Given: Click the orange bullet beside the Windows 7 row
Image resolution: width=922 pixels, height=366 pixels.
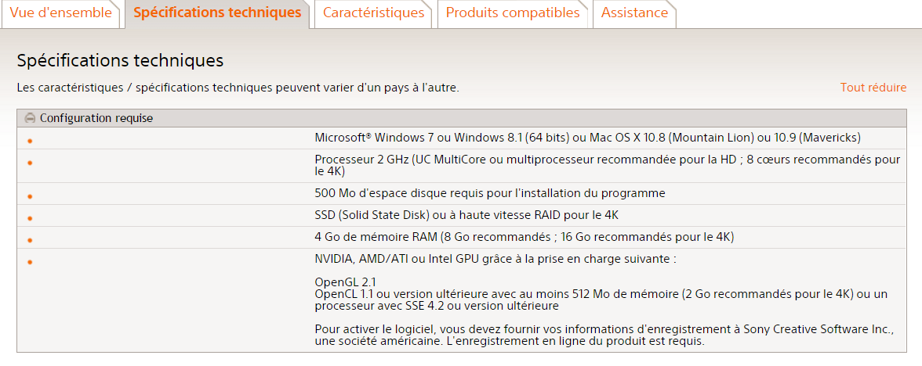Looking at the screenshot, I should pos(30,142).
